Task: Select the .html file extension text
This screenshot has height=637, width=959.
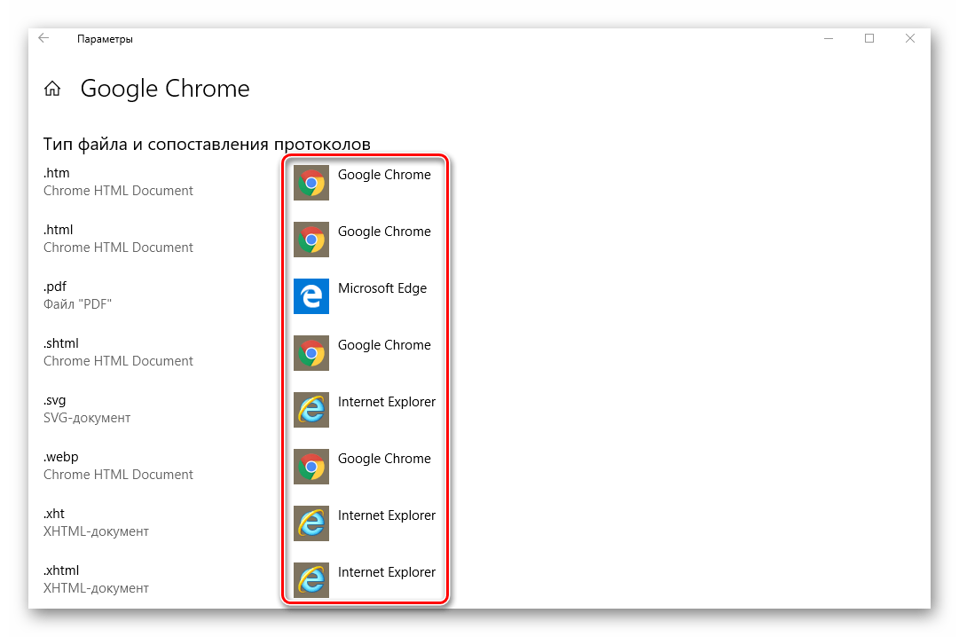Action: click(58, 230)
